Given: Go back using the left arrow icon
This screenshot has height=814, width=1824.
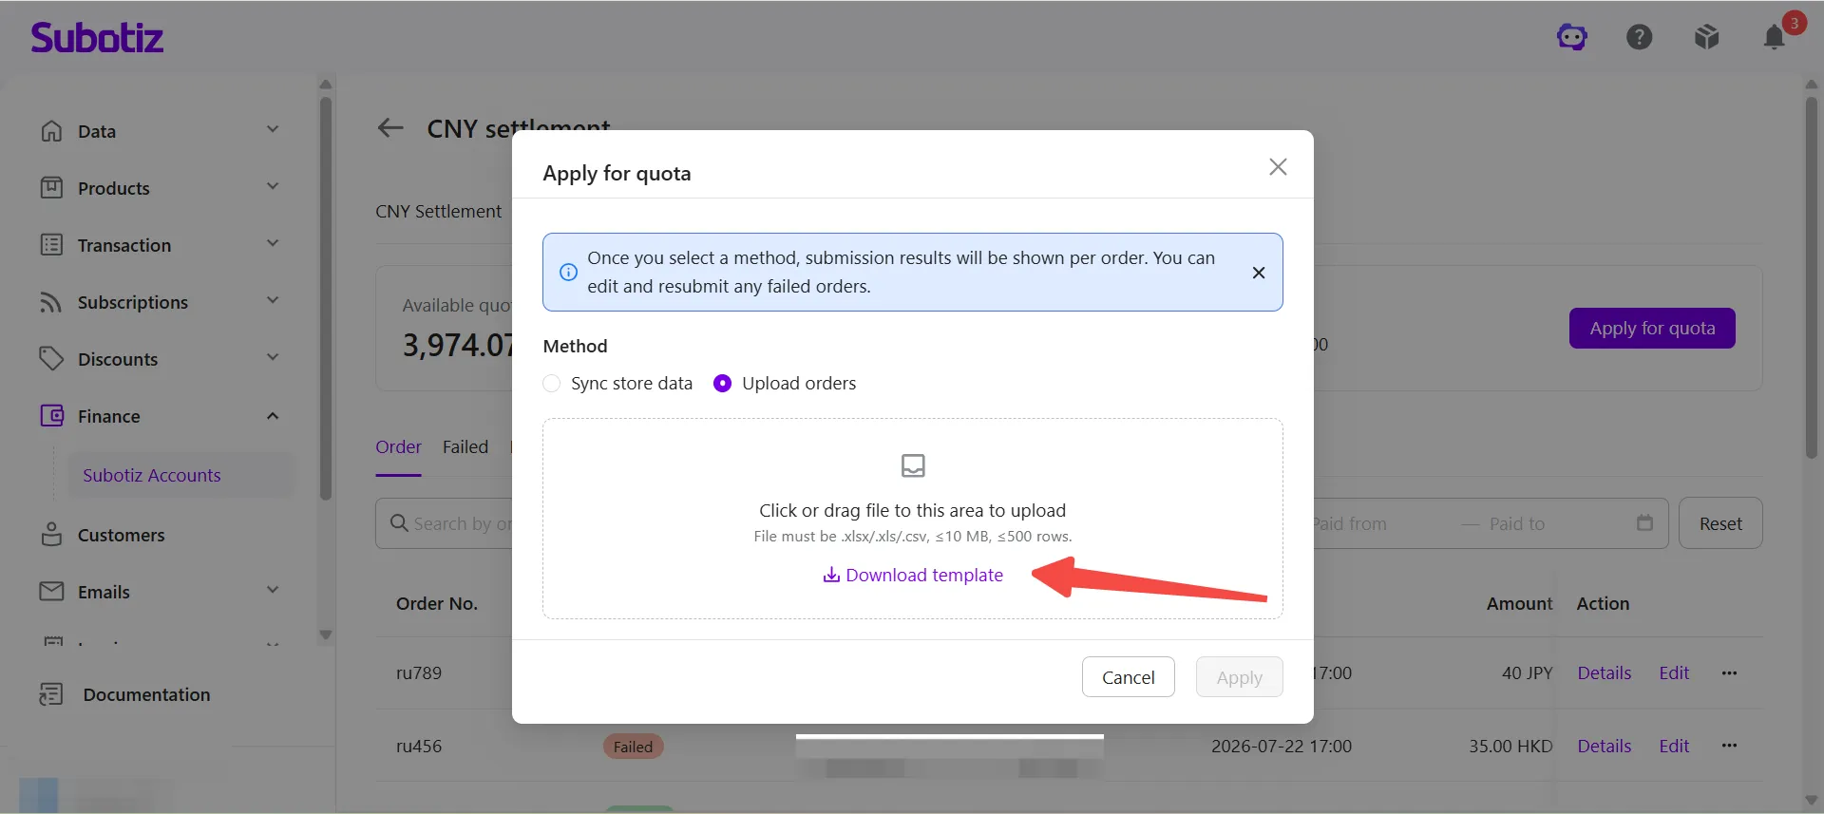Looking at the screenshot, I should pos(390,127).
